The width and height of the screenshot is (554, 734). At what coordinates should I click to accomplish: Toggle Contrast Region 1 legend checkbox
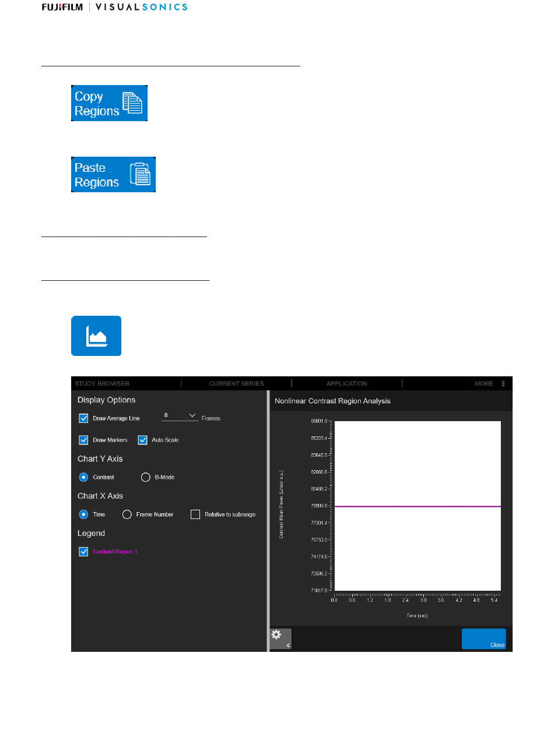(83, 551)
